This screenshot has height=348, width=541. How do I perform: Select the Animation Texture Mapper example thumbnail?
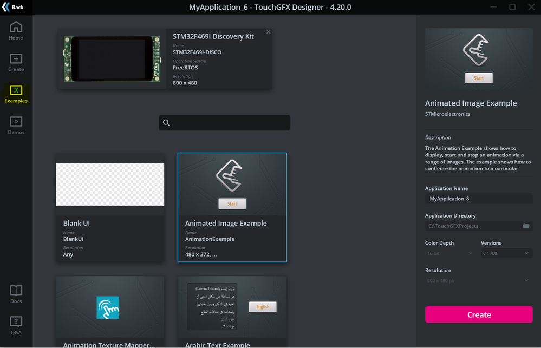(110, 307)
